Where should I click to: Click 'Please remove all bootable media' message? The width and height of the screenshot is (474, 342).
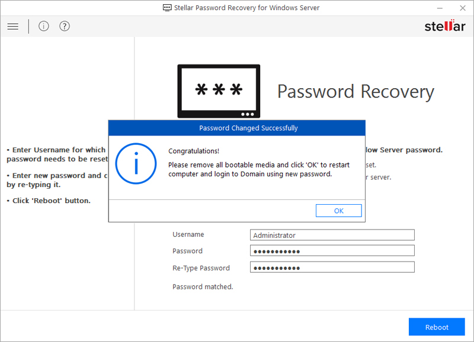point(259,169)
